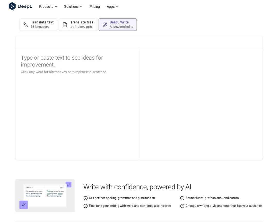Expand the Products dropdown menu
The height and width of the screenshot is (222, 278).
point(48,7)
